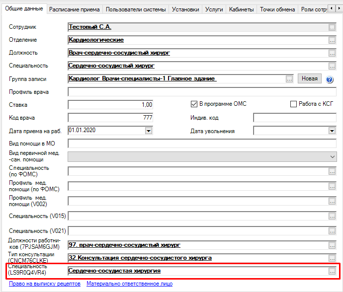Open the Точки обмена tab
Screen dimensions: 343x292
(277, 9)
